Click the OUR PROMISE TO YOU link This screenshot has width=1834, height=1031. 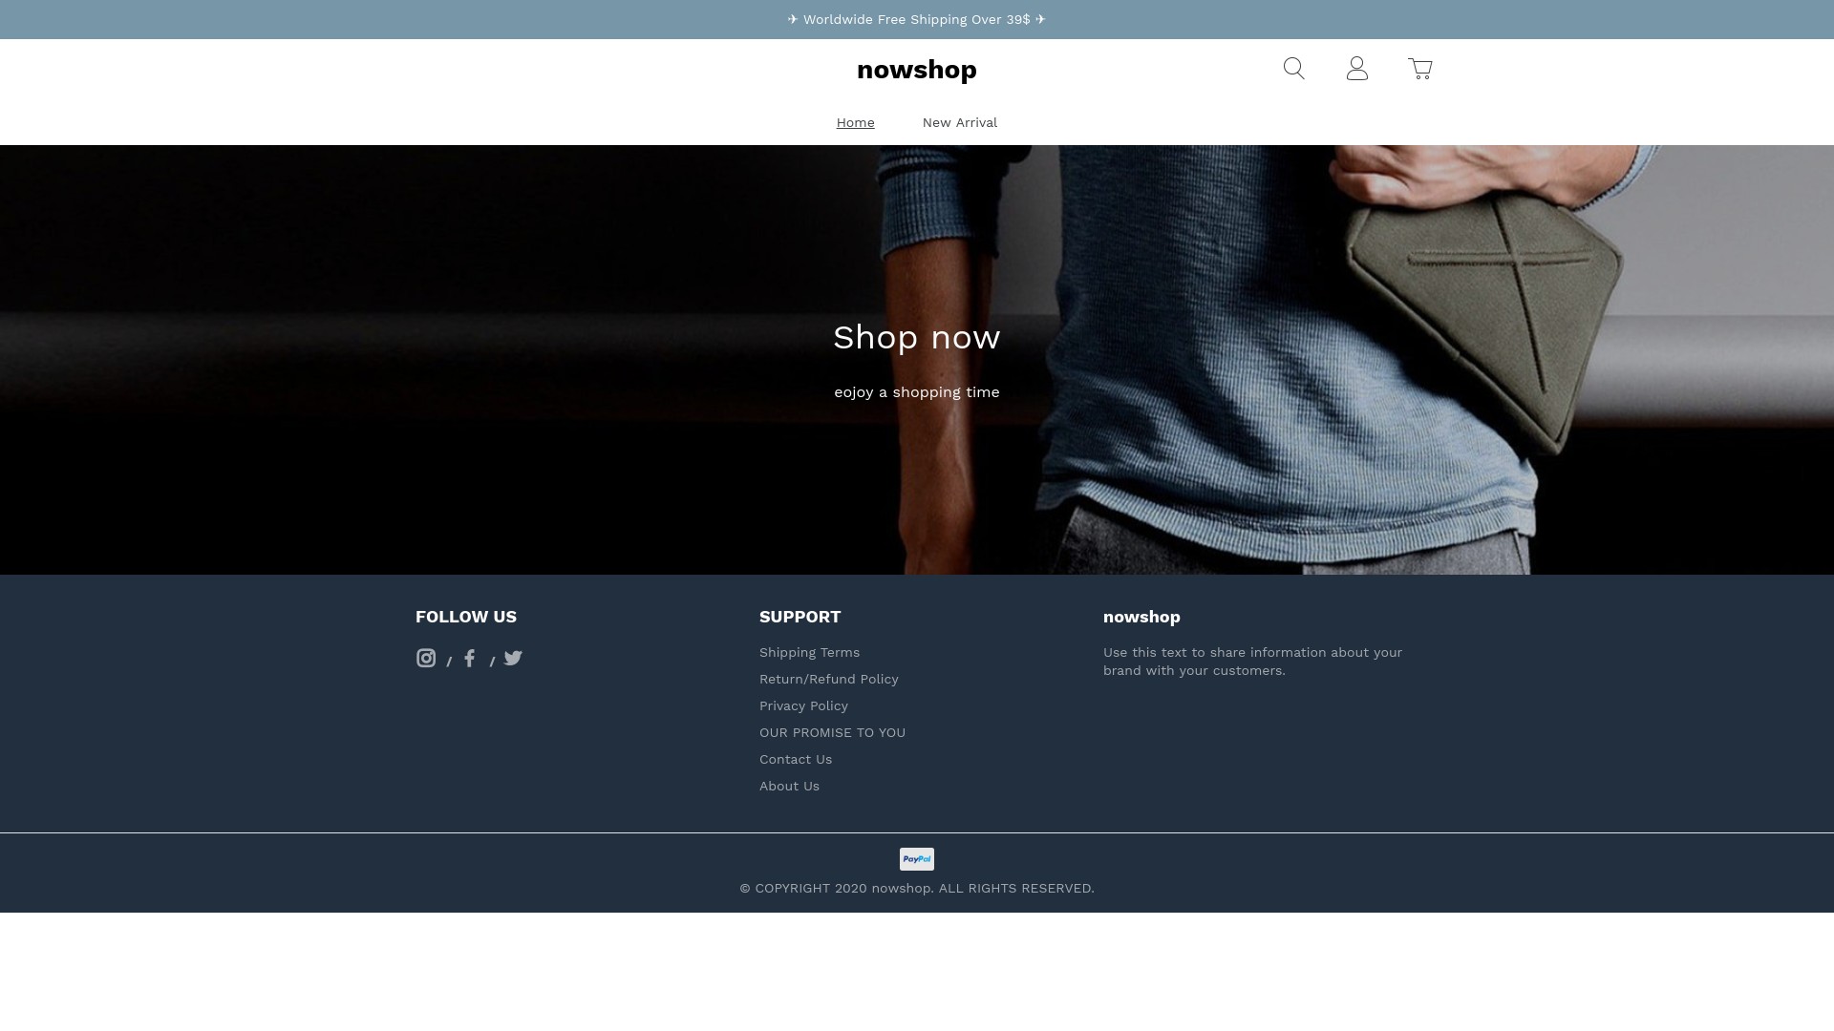[831, 731]
